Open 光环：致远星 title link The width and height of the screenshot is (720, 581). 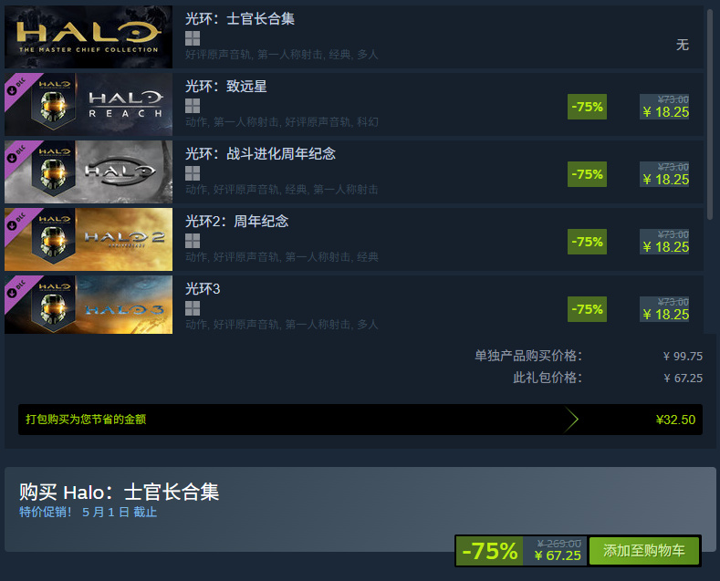[226, 86]
